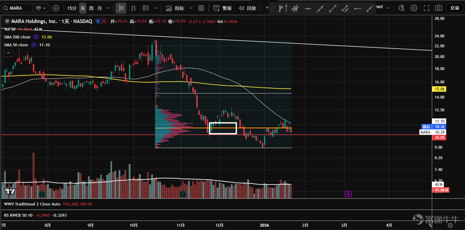Select the extended trend line tool
The image size is (465, 230).
point(320,8)
